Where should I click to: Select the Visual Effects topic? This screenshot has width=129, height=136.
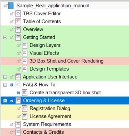coord(44,53)
